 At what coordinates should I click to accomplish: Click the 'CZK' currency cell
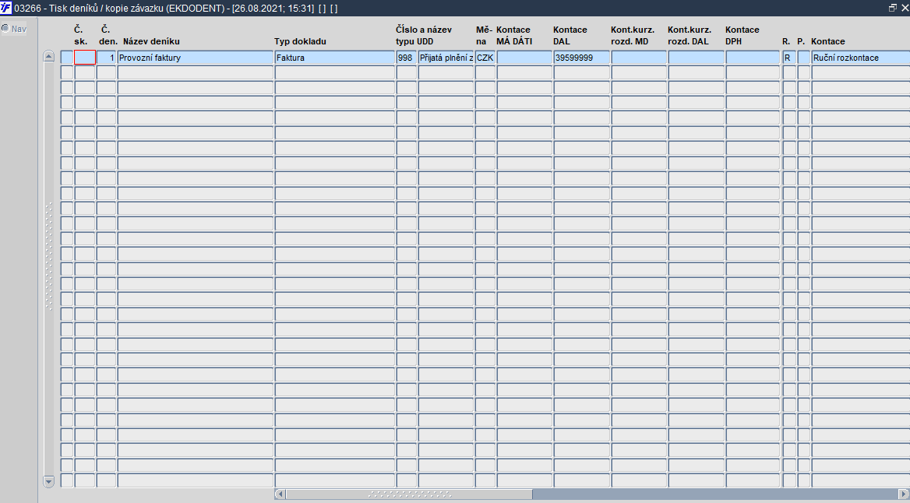[485, 58]
